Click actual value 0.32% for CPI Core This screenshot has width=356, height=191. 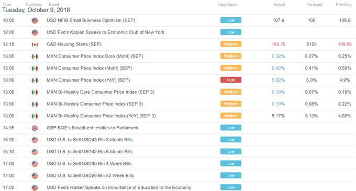279,57
